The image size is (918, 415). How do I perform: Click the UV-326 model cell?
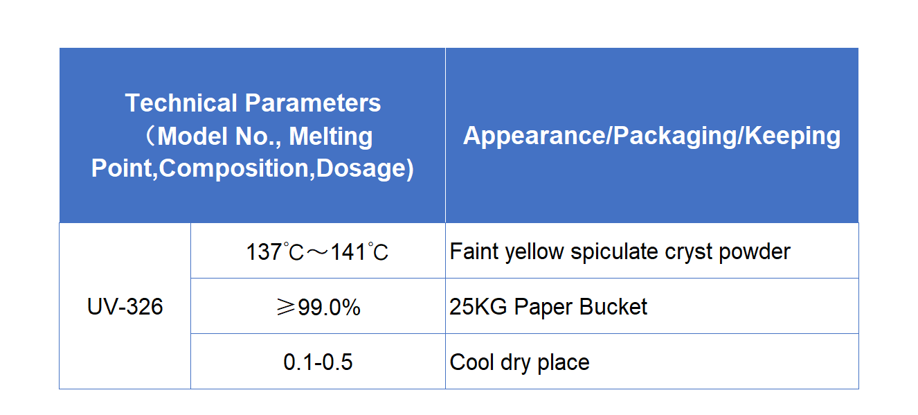click(125, 306)
